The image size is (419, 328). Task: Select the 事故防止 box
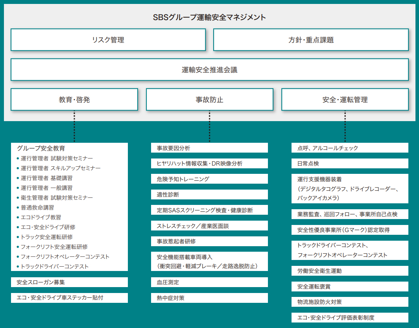click(209, 100)
